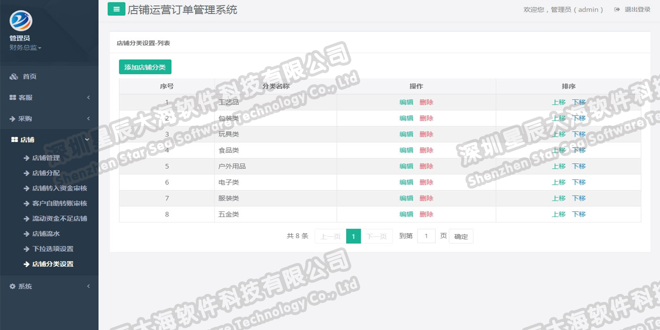Open 店铺分配 in the sidebar
Image resolution: width=660 pixels, height=330 pixels.
point(46,173)
